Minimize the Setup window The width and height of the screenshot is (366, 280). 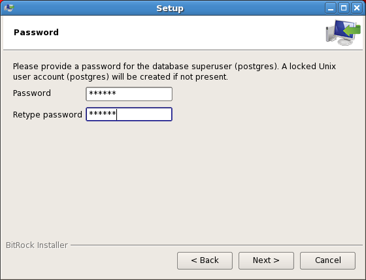[x=331, y=8]
